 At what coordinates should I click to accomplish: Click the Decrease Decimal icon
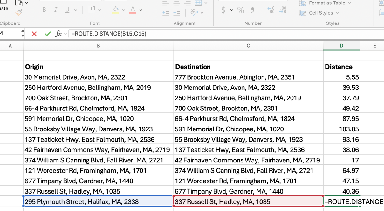283,10
